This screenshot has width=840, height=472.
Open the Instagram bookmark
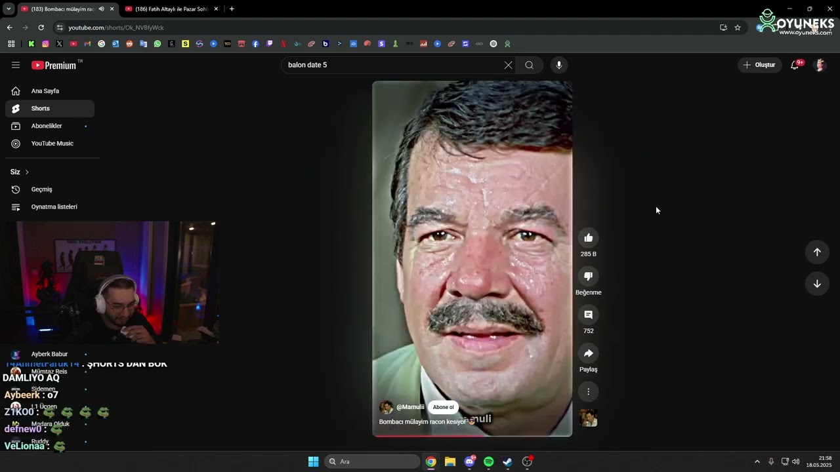click(45, 44)
